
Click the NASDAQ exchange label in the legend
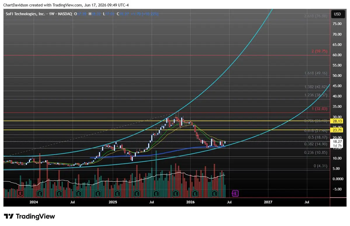[x=65, y=14]
